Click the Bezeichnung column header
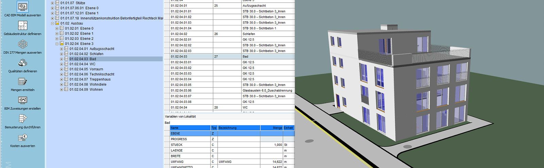 [239, 128]
